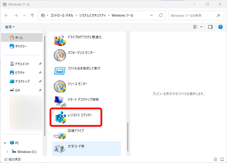Navigate to コントロール パネル breadcrumb
The width and height of the screenshot is (227, 163).
62,15
